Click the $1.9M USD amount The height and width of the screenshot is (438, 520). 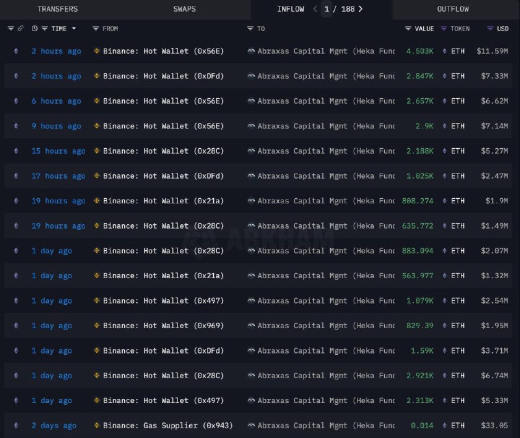[497, 201]
